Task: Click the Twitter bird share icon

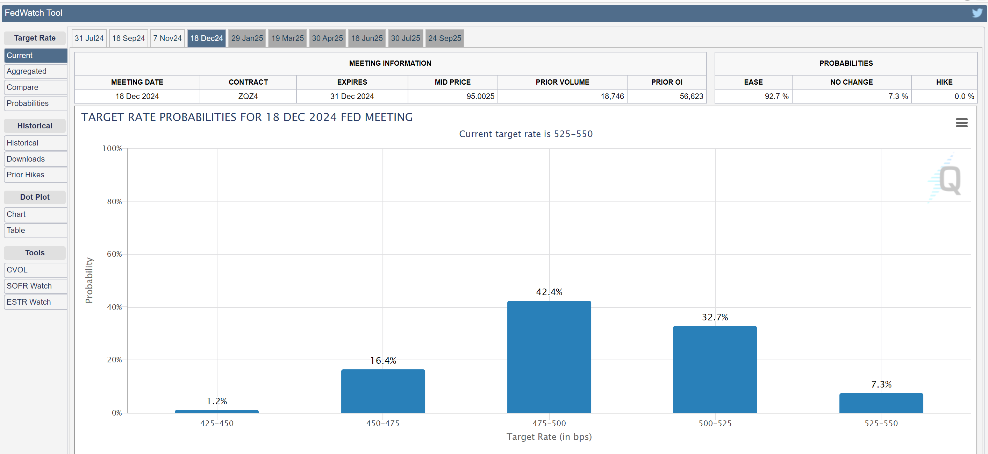Action: pos(977,13)
